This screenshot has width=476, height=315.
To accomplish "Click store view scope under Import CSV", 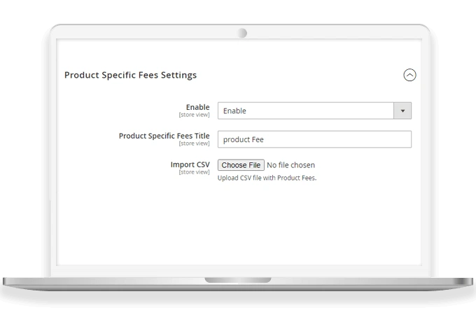I will click(x=194, y=172).
